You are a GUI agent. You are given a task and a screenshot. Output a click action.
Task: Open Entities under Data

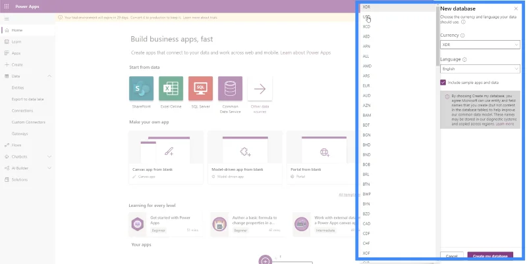[18, 88]
